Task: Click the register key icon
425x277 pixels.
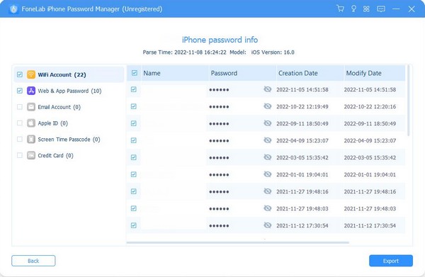Action: tap(353, 9)
